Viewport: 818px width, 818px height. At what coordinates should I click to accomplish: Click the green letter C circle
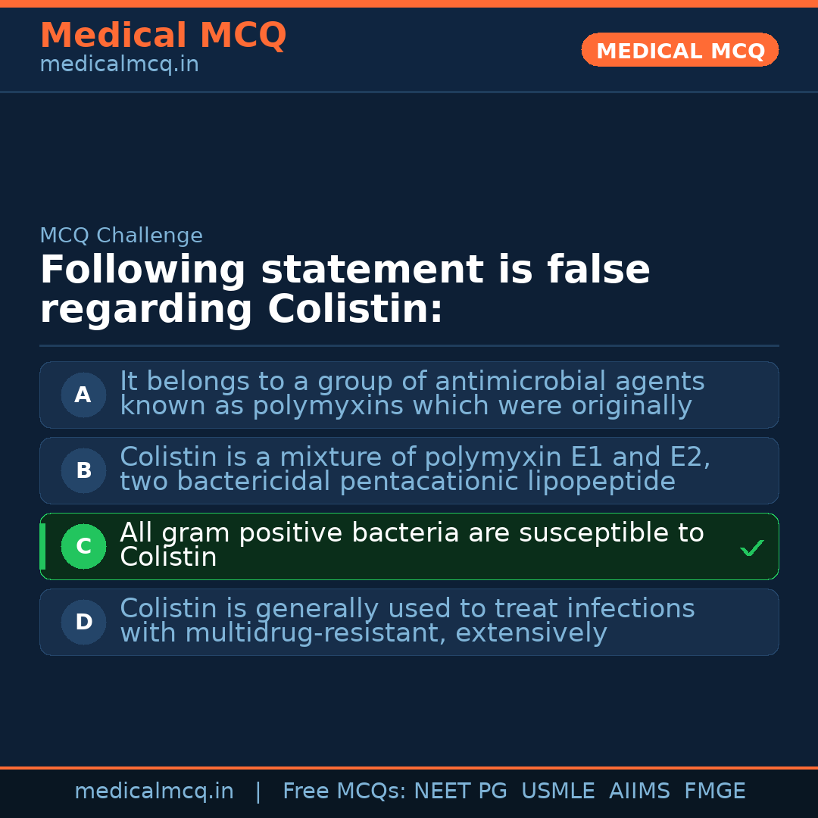coord(83,546)
